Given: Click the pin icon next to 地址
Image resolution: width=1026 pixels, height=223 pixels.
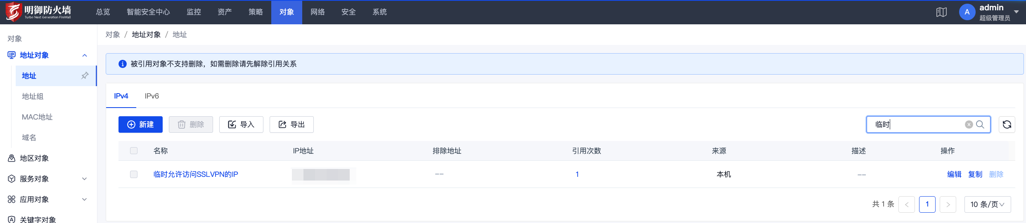Looking at the screenshot, I should tap(85, 75).
